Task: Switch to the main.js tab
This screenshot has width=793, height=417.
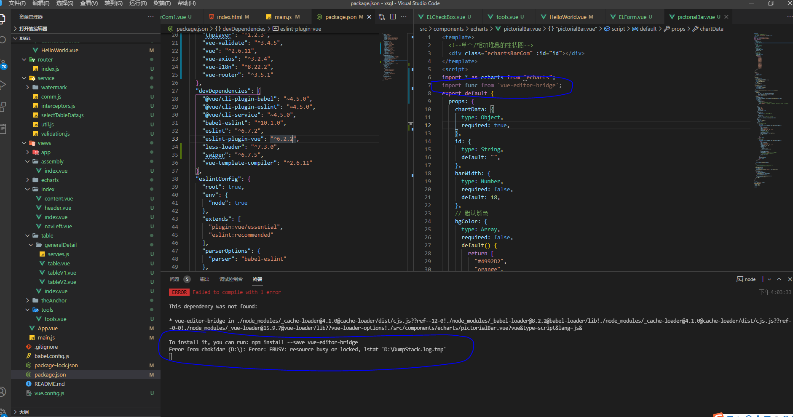Action: (x=283, y=17)
